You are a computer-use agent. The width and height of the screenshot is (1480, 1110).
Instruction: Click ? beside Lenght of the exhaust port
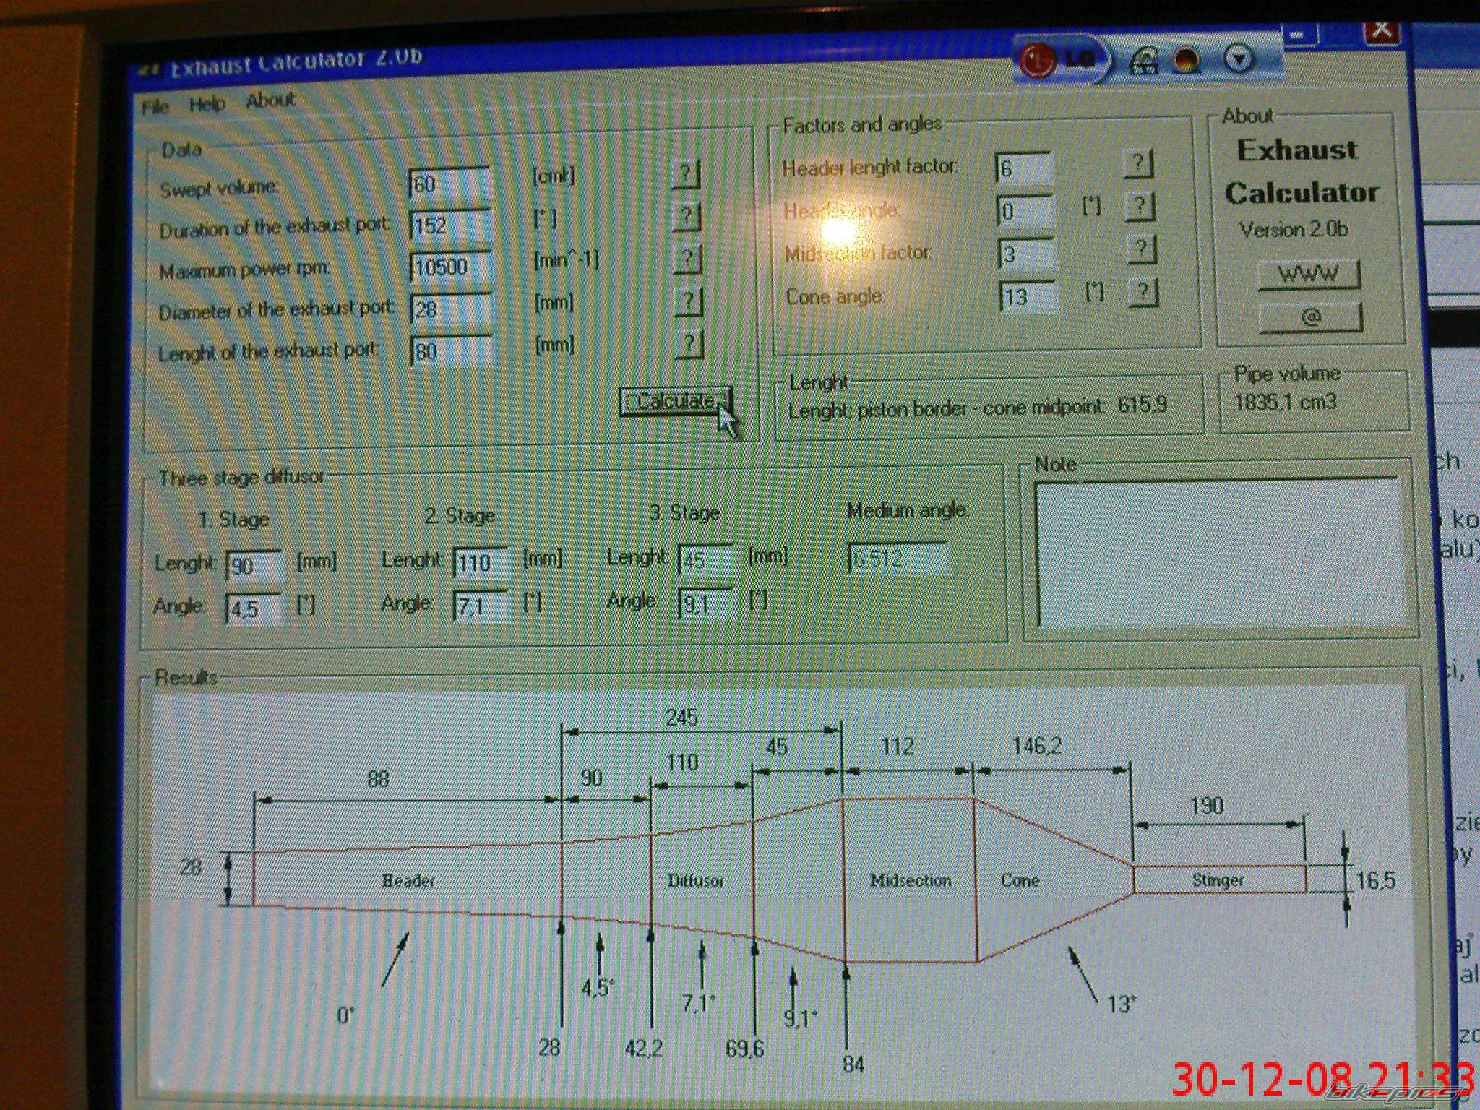[689, 344]
